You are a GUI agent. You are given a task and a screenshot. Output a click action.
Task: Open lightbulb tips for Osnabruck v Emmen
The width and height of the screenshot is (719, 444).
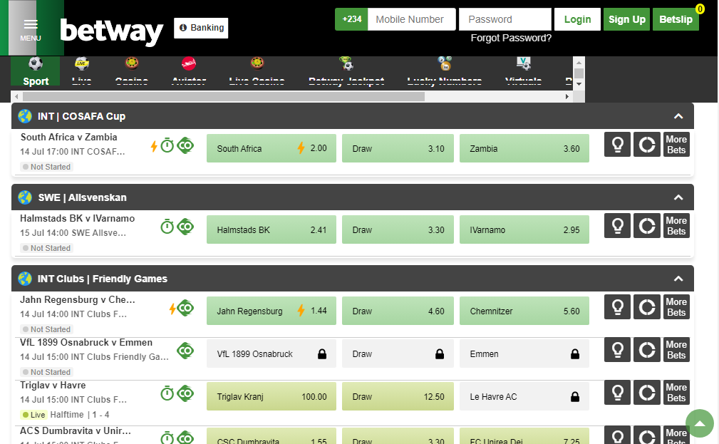pos(617,349)
